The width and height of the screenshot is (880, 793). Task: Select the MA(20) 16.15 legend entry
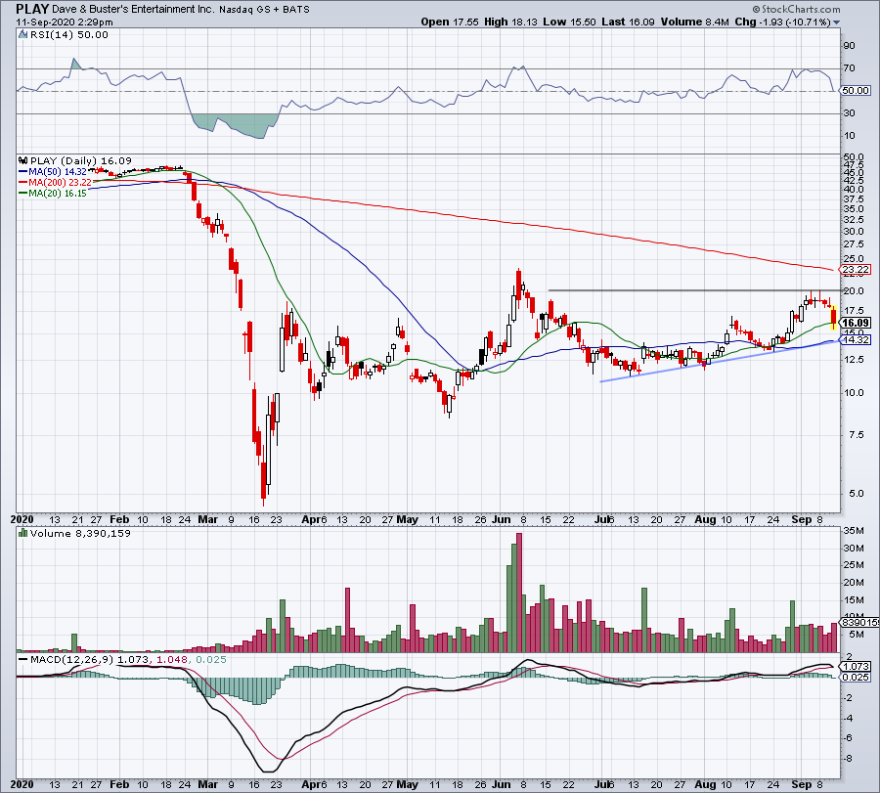(53, 193)
